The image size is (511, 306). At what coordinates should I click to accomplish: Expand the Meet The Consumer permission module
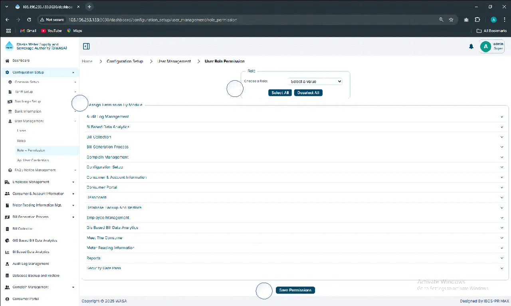tap(295, 238)
